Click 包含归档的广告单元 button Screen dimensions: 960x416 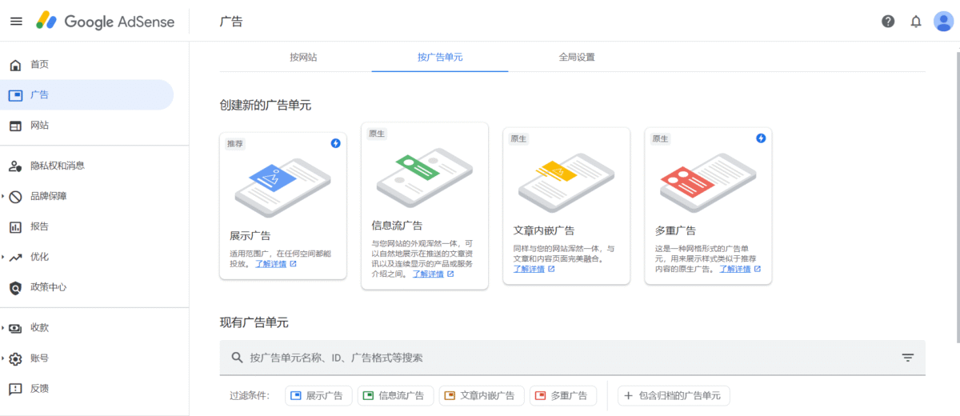[x=674, y=395]
